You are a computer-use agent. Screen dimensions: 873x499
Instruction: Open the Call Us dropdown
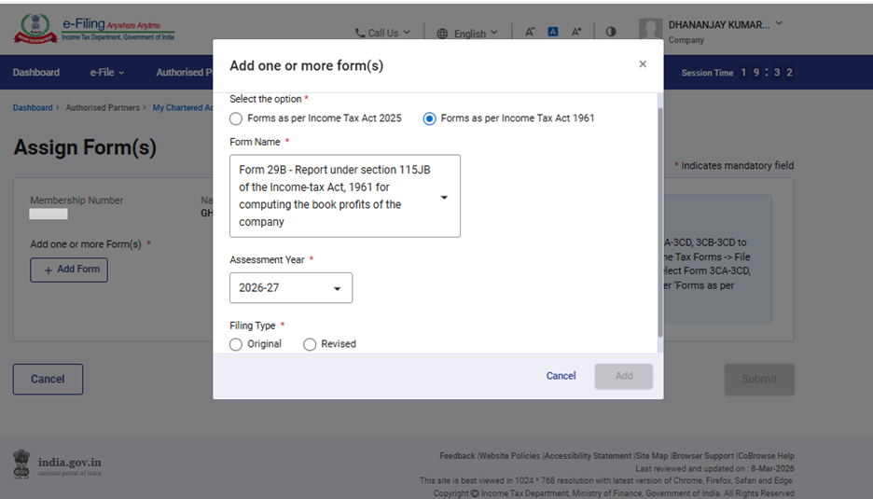click(382, 34)
